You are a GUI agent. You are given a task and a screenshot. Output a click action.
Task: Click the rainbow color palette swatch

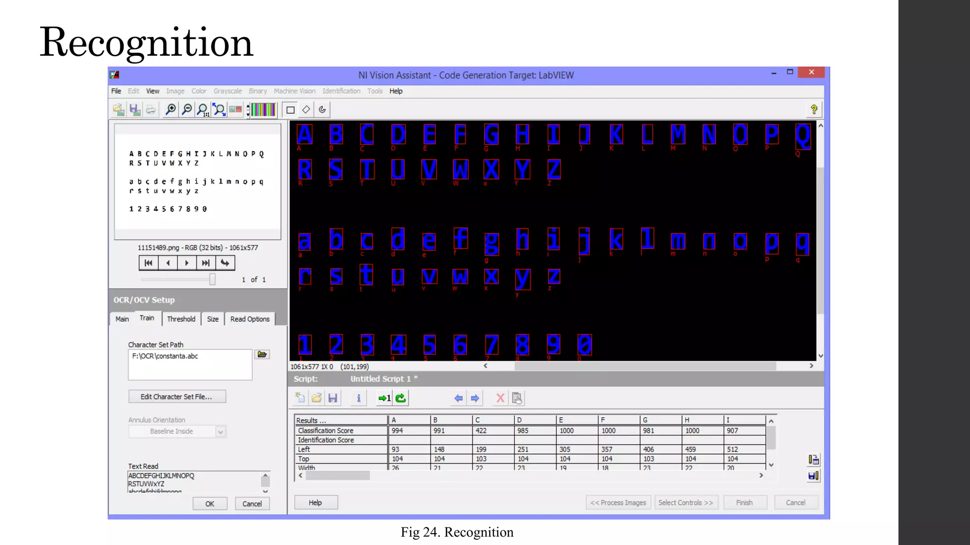click(x=263, y=110)
